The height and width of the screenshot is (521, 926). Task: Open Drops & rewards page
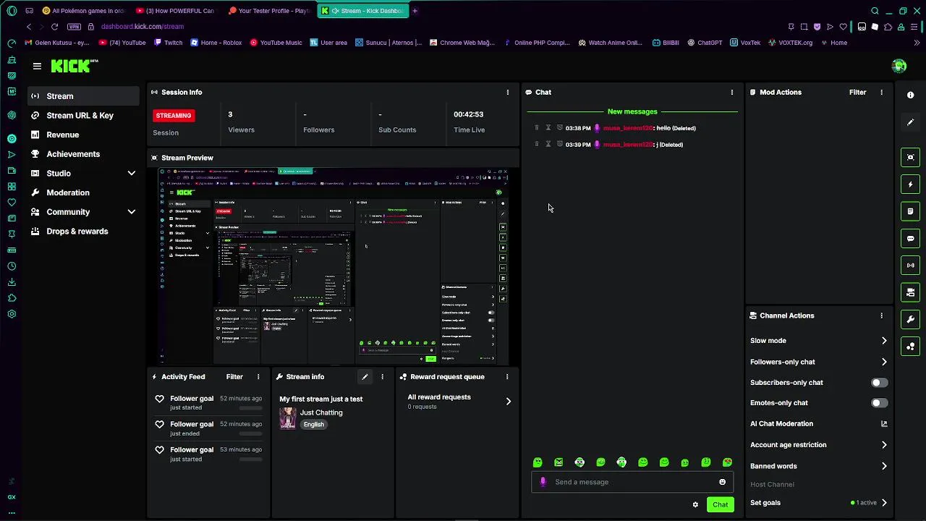coord(84,232)
